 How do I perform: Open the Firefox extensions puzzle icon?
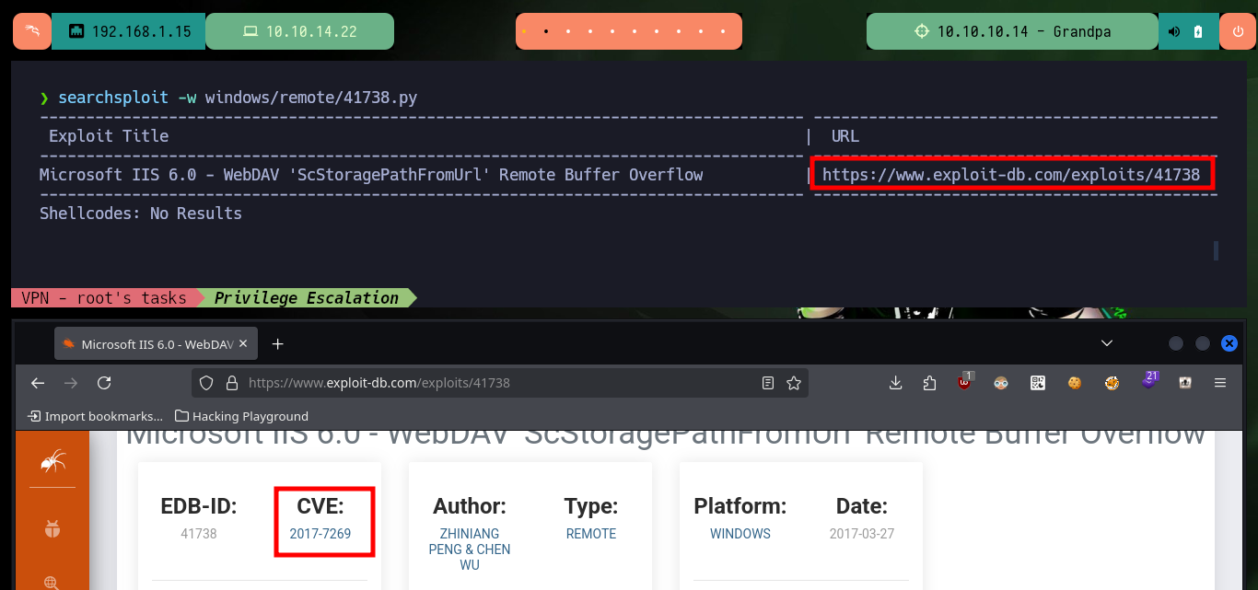click(x=929, y=383)
